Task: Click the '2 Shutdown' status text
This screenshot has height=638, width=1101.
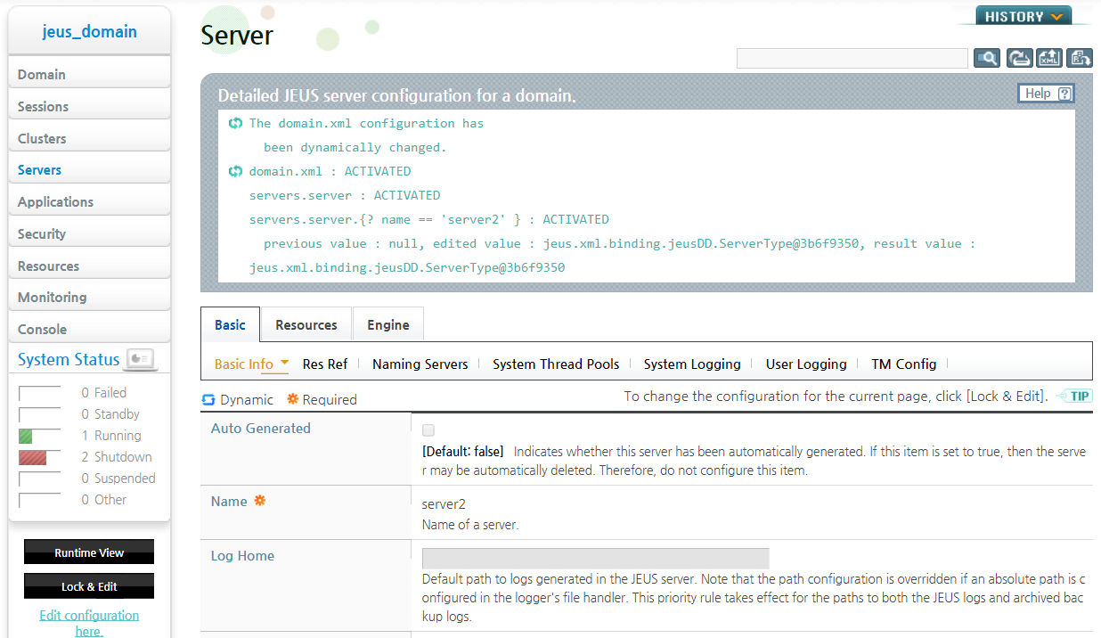Action: (x=117, y=457)
